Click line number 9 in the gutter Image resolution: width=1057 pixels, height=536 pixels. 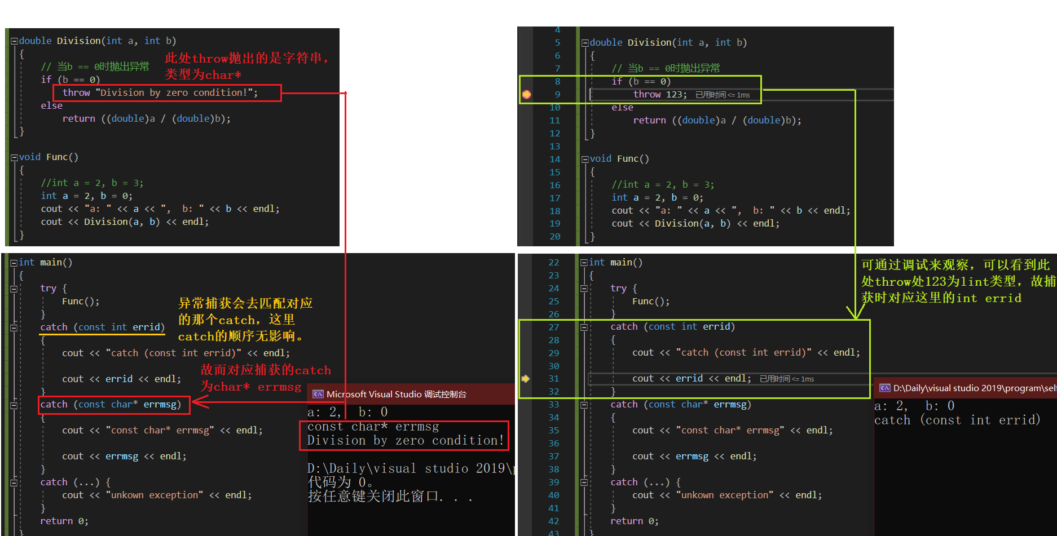pyautogui.click(x=557, y=95)
